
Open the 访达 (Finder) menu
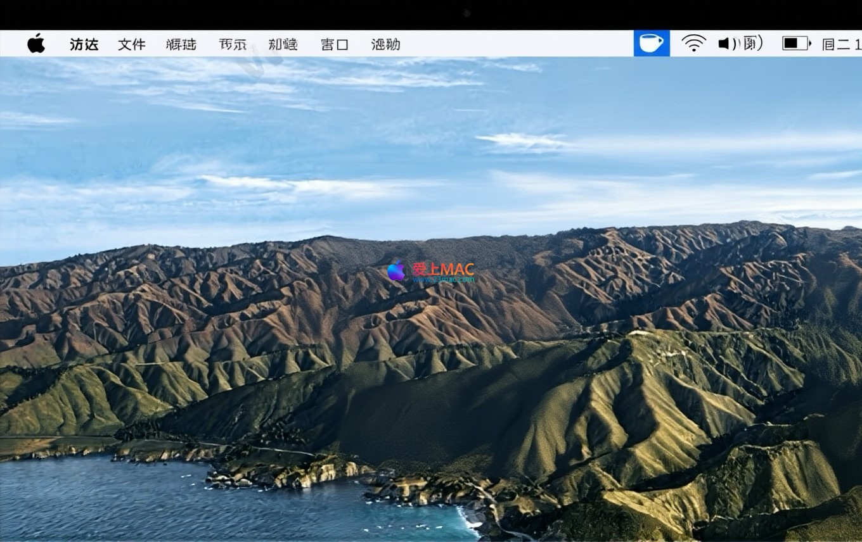coord(84,44)
